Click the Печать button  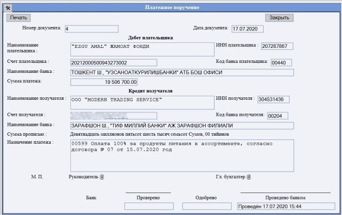18,18
